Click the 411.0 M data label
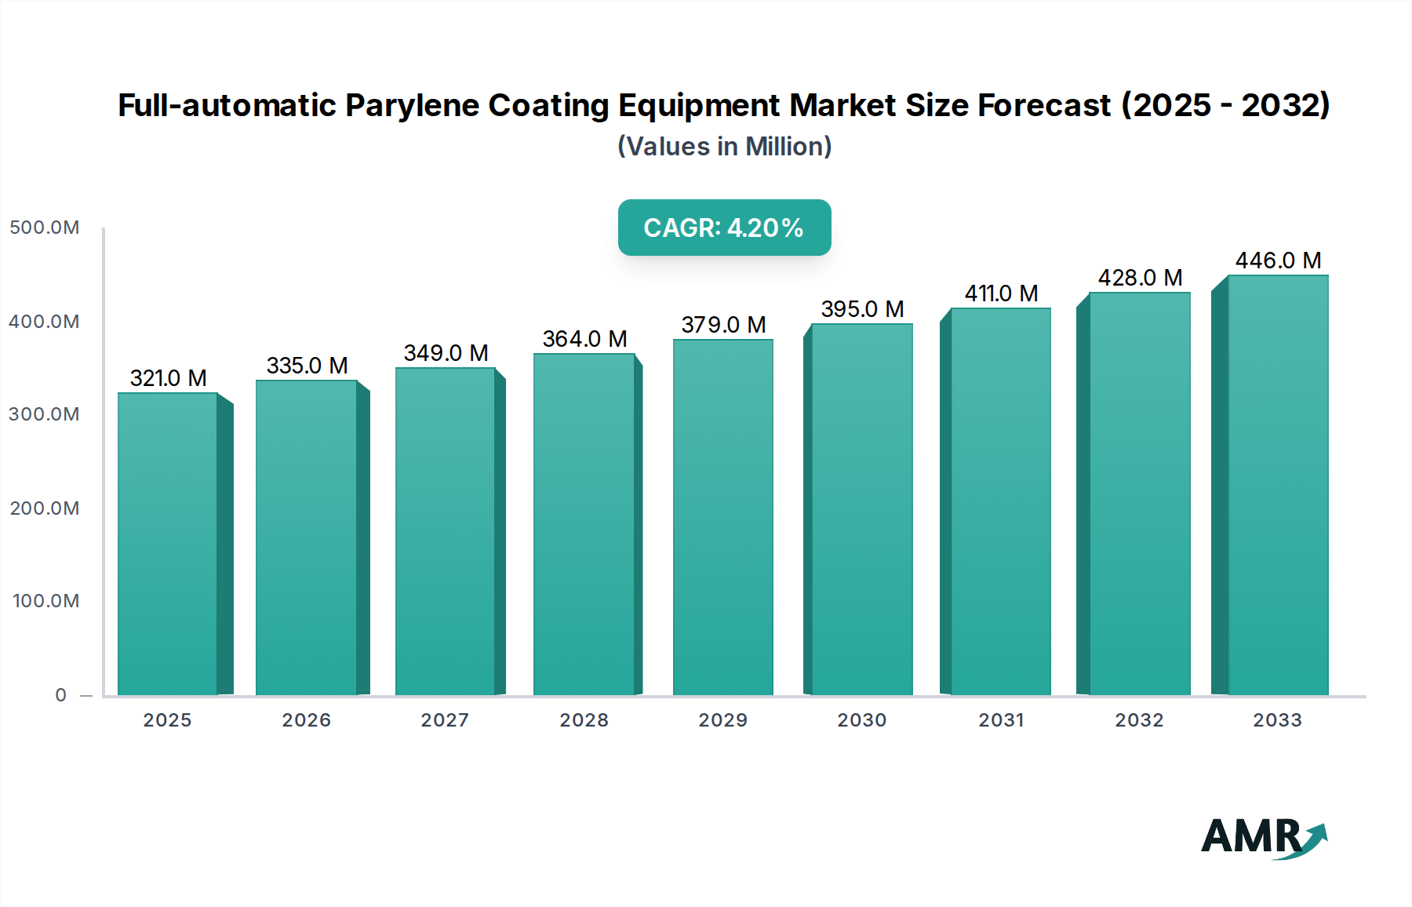The height and width of the screenshot is (907, 1412). point(1001,293)
